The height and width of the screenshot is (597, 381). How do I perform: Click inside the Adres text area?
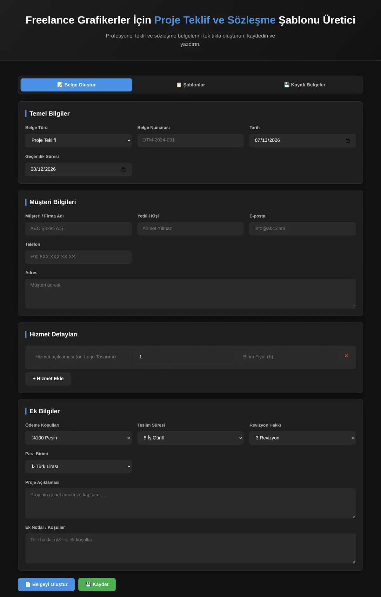tap(190, 294)
